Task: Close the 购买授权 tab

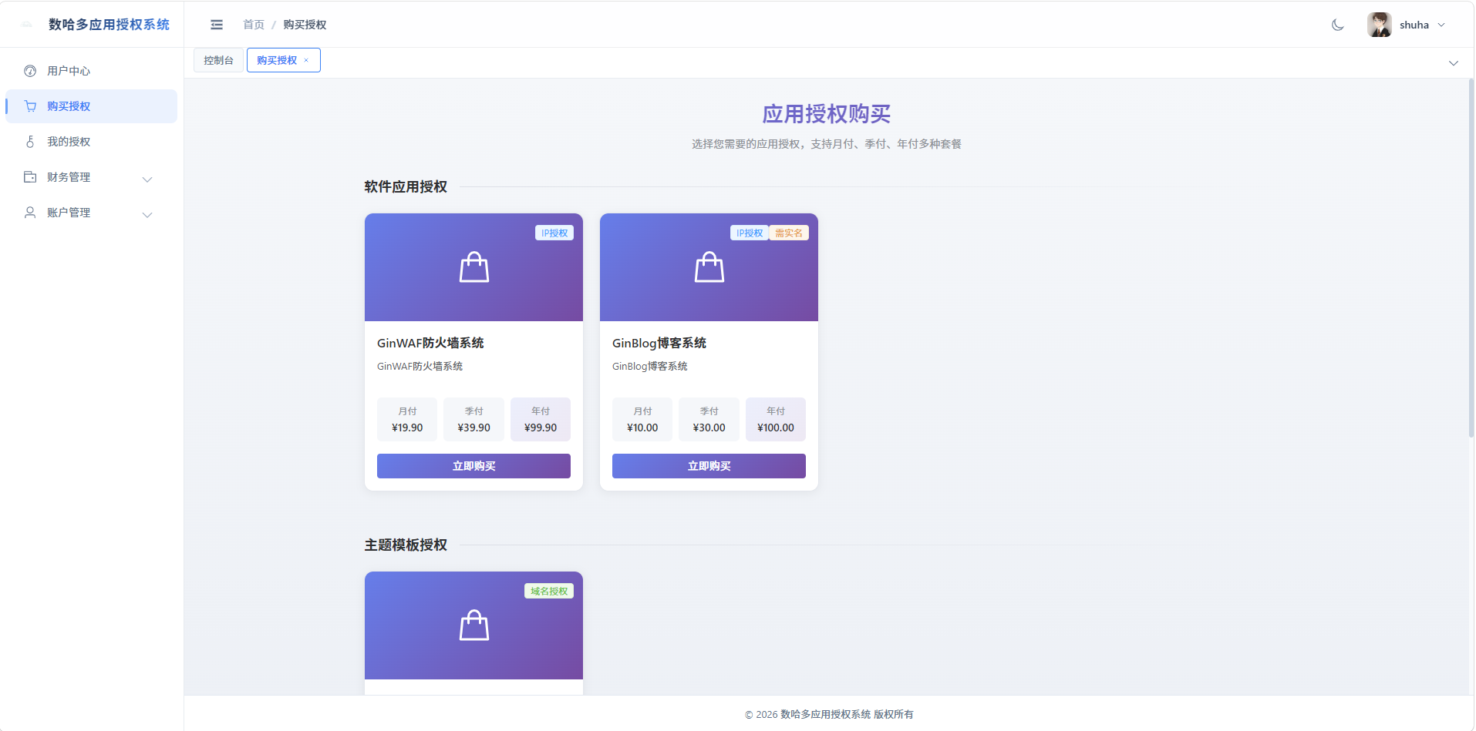Action: 306,60
